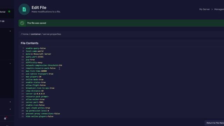Click the online-mode=true line
Image resolution: width=224 pixels, height=126 pixels.
[x=35, y=79]
